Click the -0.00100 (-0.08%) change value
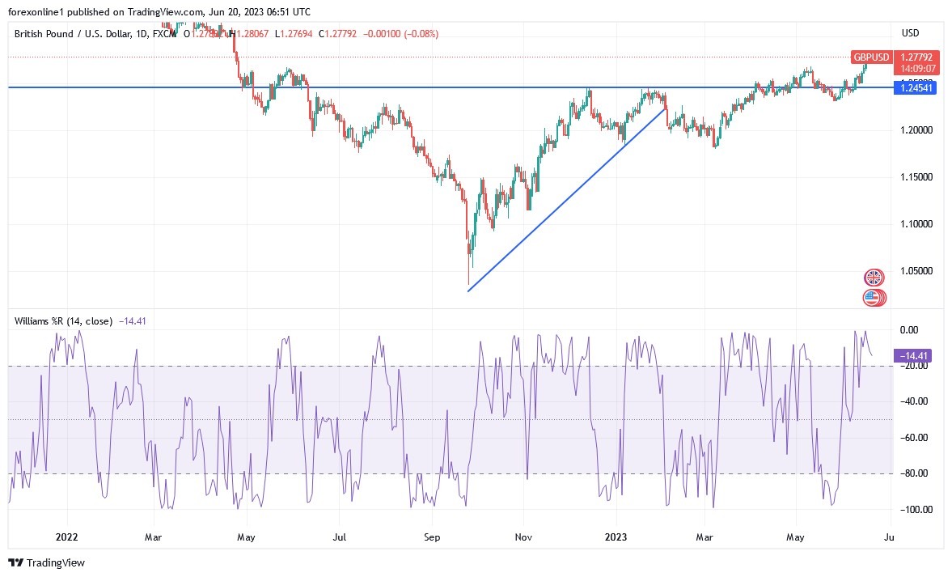The width and height of the screenshot is (952, 577). (x=400, y=33)
